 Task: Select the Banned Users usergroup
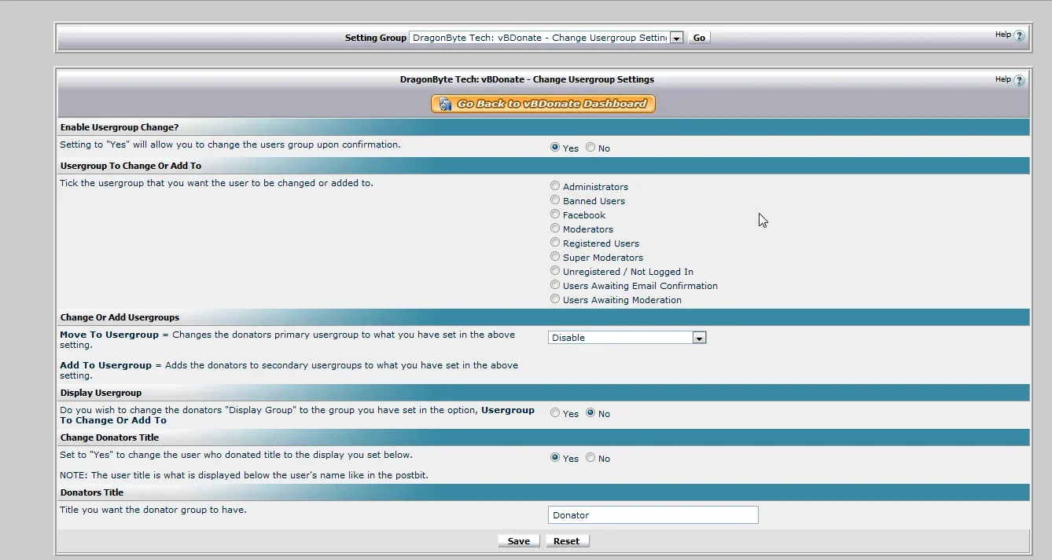555,200
